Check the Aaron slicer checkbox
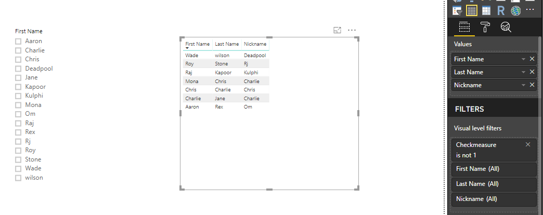543x215 pixels. tap(18, 41)
